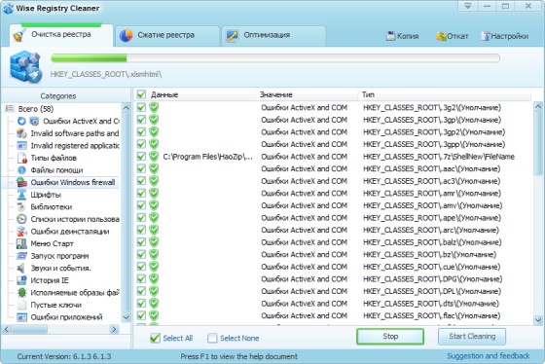Open the Suggestion and feedback link

click(x=489, y=356)
